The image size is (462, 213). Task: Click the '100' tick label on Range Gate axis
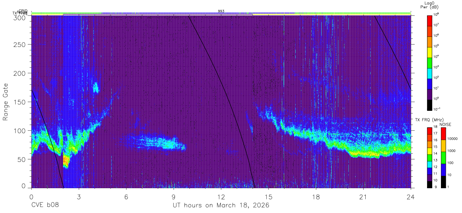click(20, 130)
